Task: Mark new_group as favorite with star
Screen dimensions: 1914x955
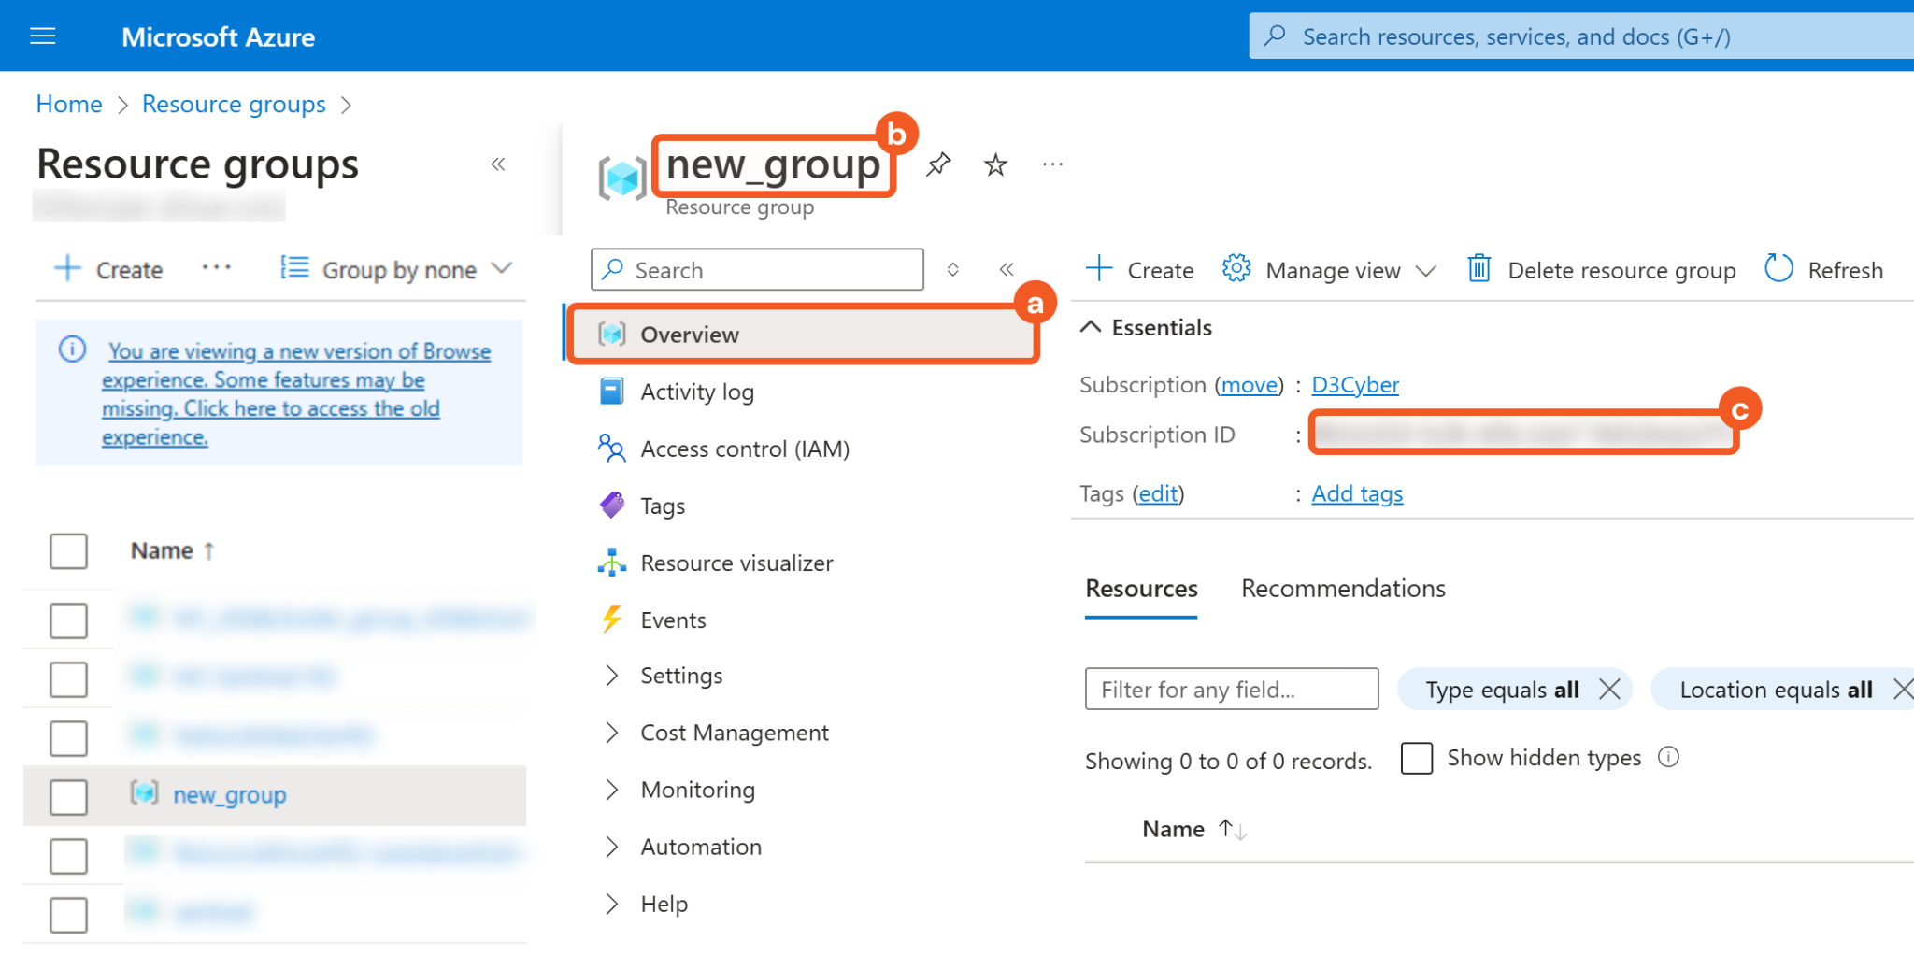Action: click(995, 165)
